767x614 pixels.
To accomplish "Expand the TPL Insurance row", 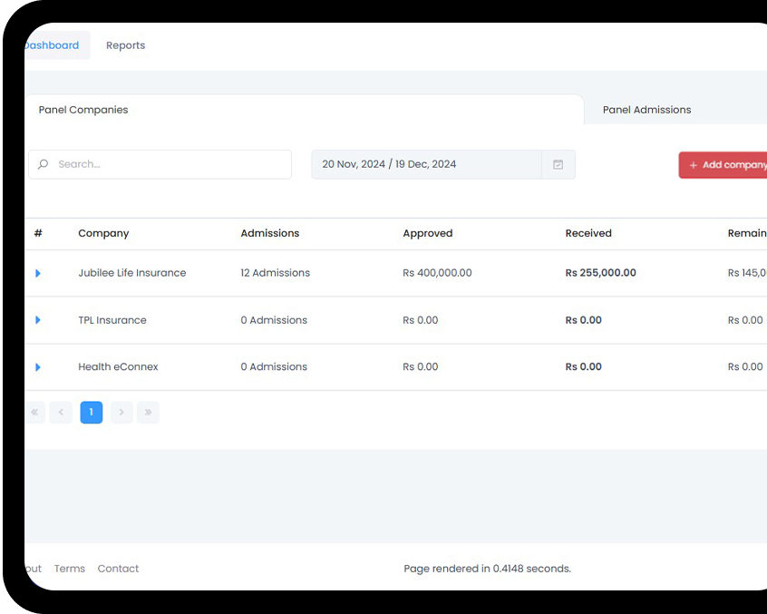I will (x=38, y=320).
